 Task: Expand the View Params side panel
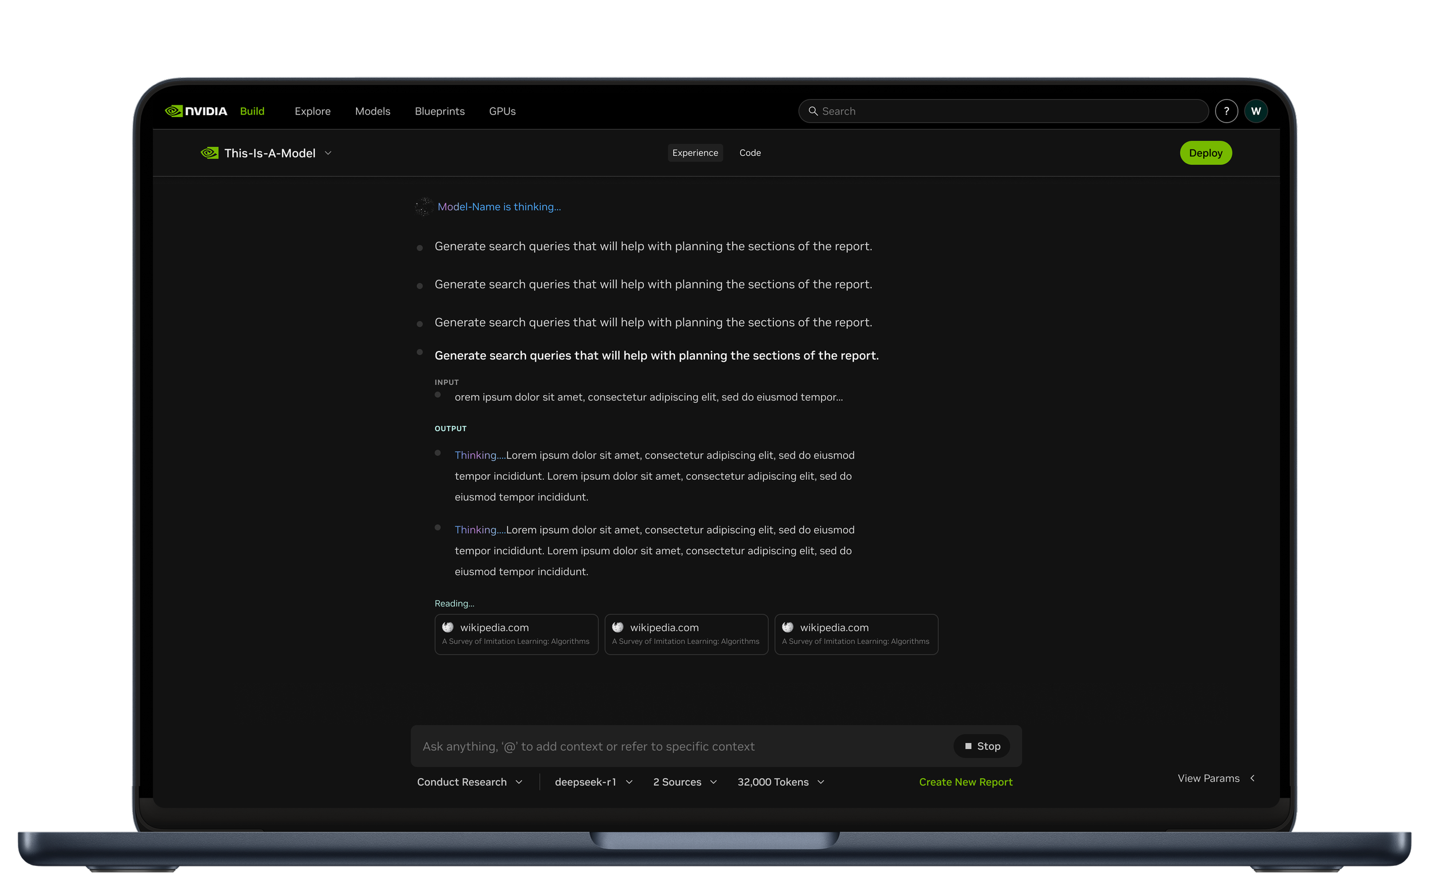[1216, 778]
